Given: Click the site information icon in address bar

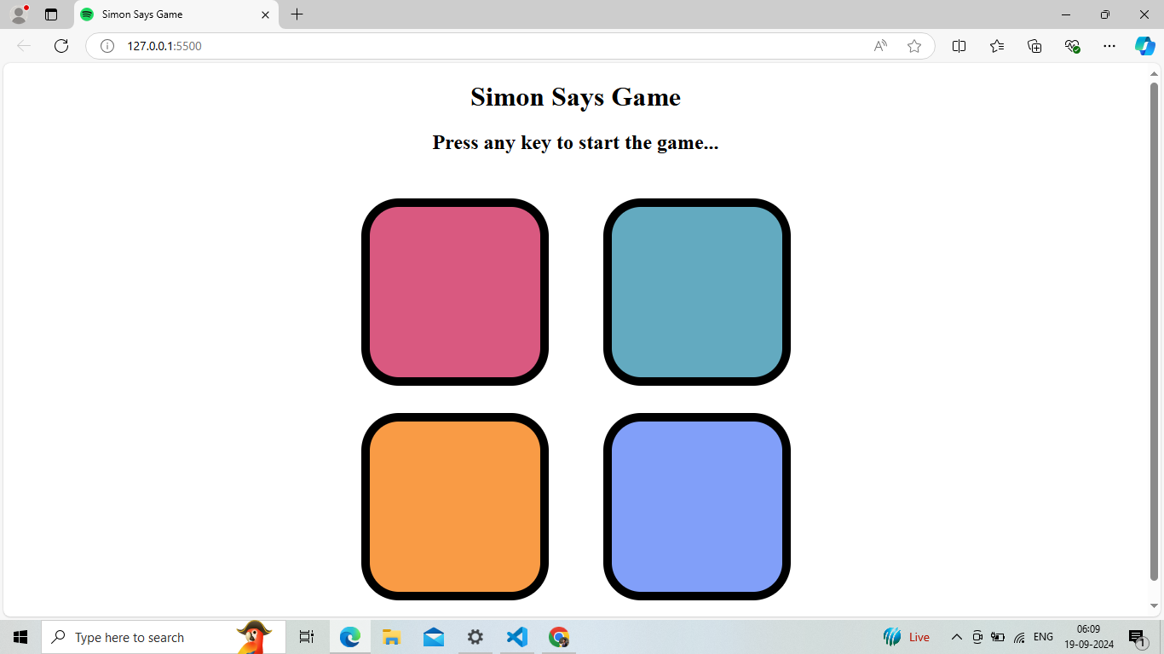Looking at the screenshot, I should pos(107,46).
